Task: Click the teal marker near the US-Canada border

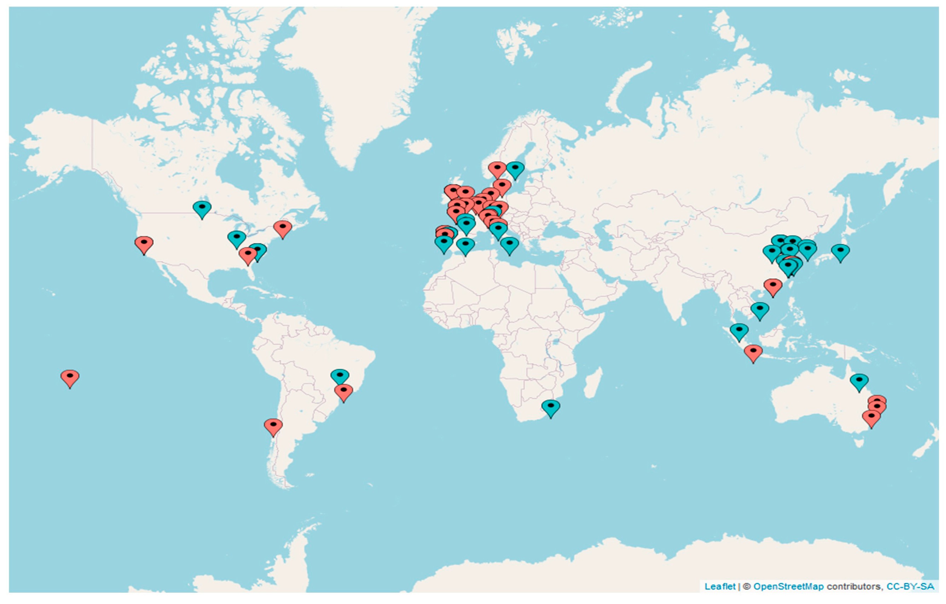Action: click(202, 209)
